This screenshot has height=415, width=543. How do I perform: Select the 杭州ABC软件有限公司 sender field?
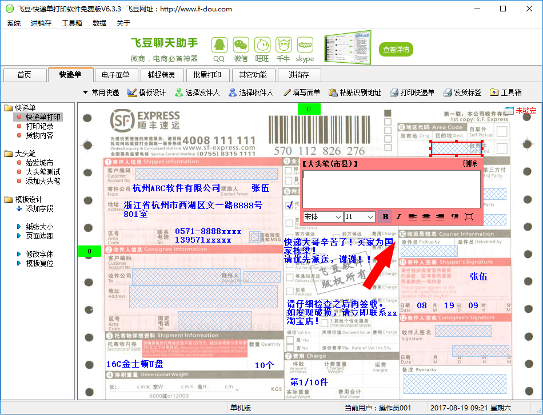point(176,188)
